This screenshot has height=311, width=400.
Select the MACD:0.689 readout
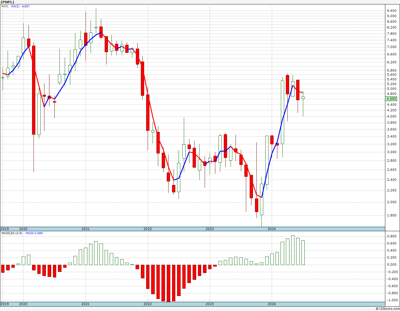[34, 233]
